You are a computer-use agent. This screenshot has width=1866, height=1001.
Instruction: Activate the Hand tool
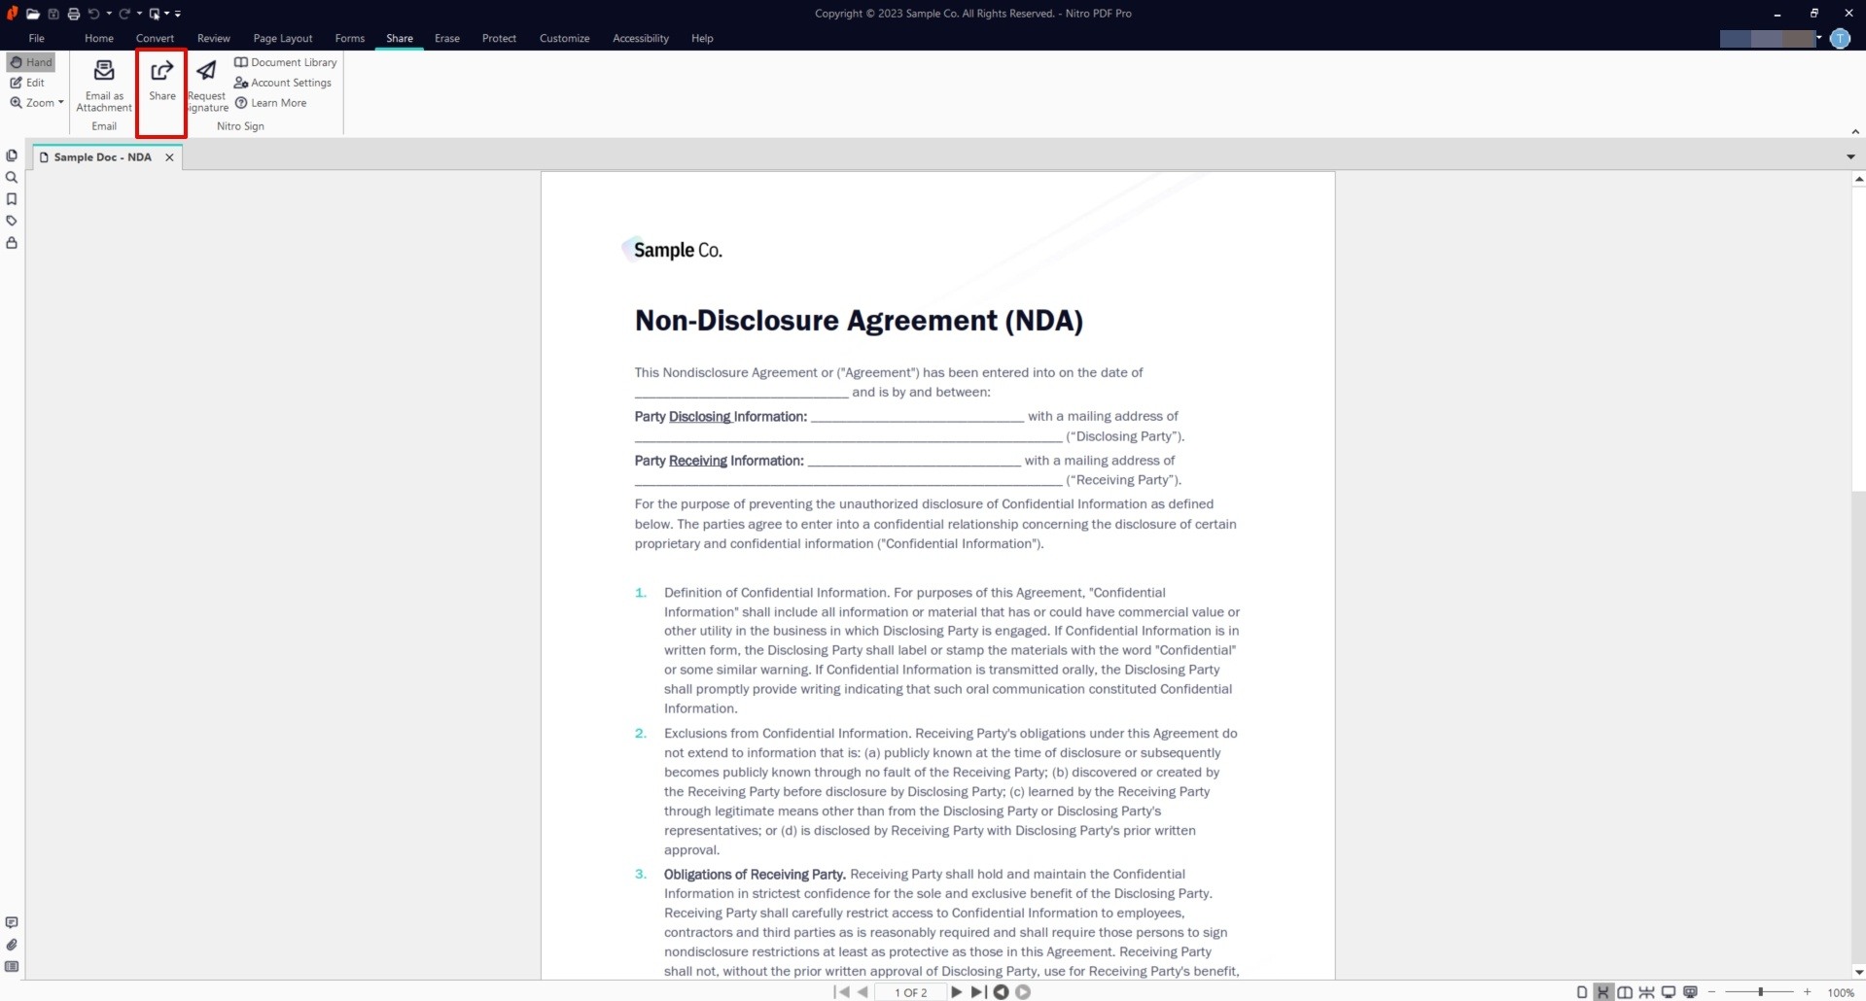pos(31,62)
